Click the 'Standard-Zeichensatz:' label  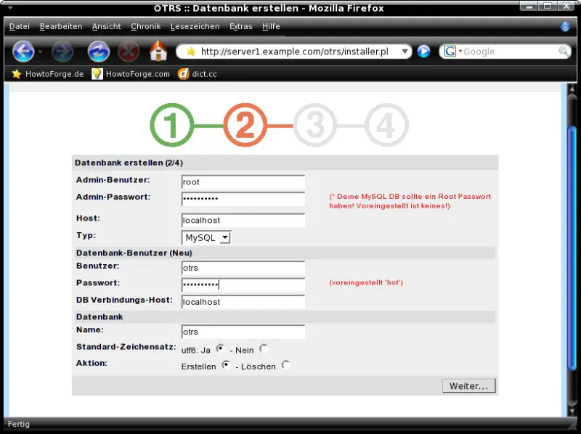[x=126, y=347]
